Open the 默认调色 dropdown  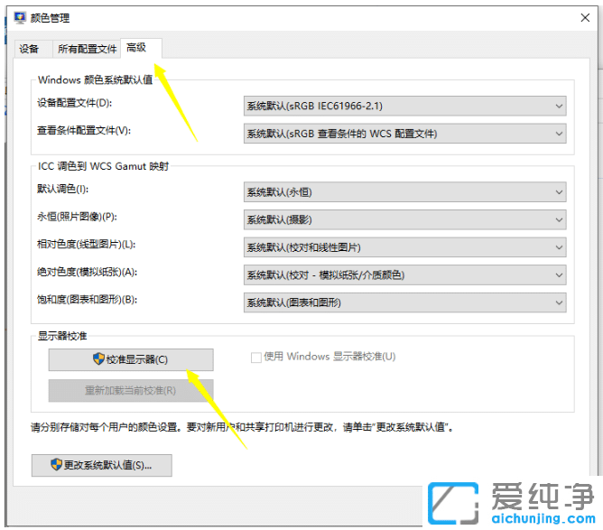(x=404, y=192)
